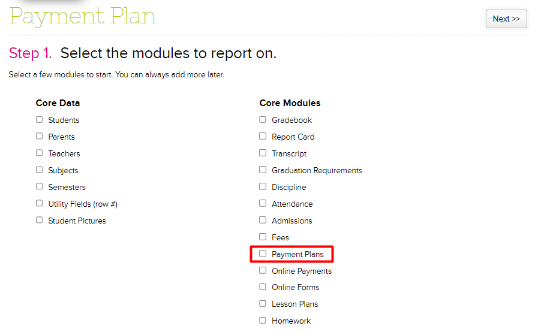This screenshot has height=332, width=535.
Task: Enable the Fees checkbox
Action: click(263, 237)
